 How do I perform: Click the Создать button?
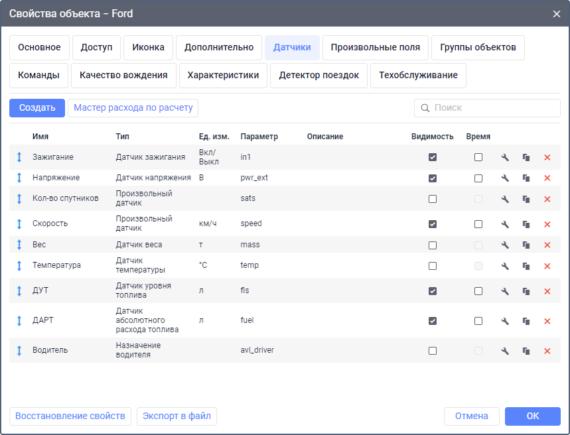37,108
